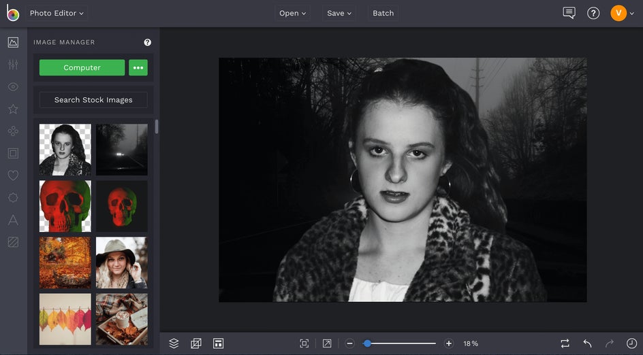643x355 pixels.
Task: Open the History clock icon
Action: 631,343
